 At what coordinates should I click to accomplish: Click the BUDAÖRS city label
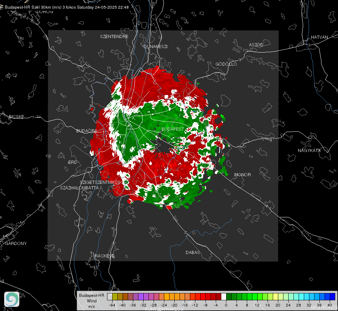point(87,131)
